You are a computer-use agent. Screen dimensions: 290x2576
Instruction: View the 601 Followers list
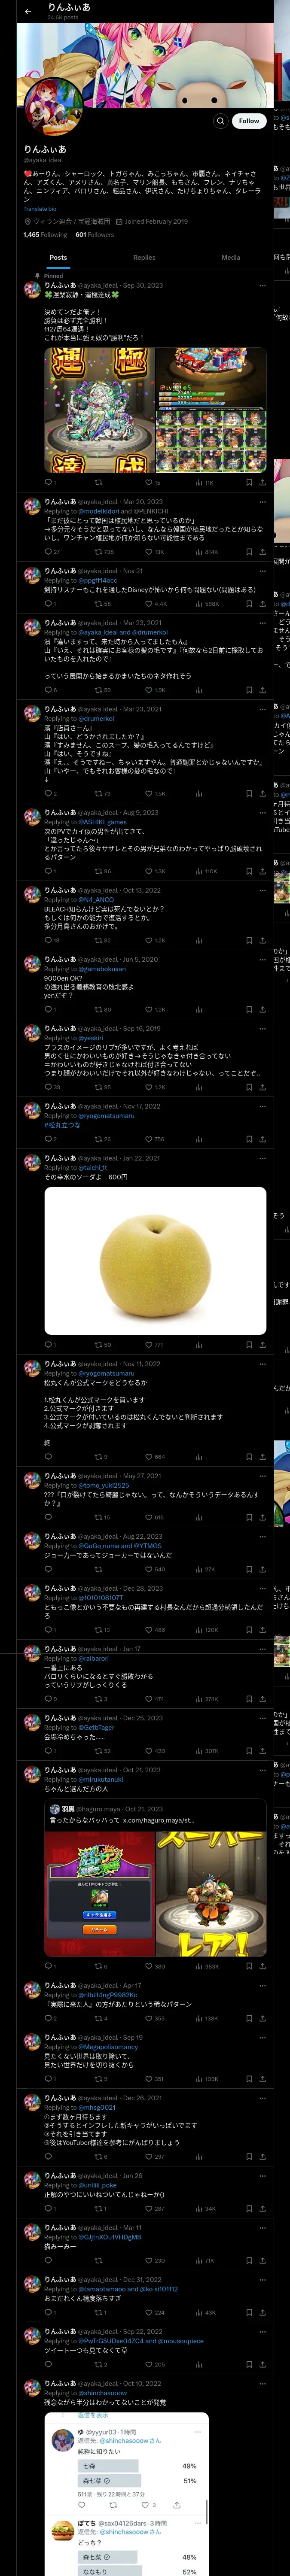click(95, 235)
